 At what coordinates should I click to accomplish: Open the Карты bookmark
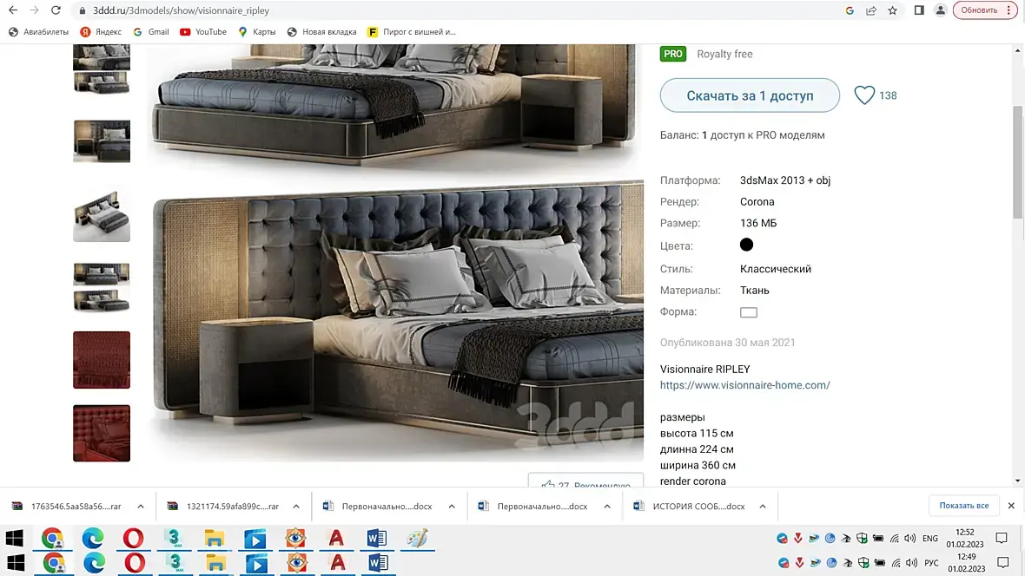coord(257,31)
